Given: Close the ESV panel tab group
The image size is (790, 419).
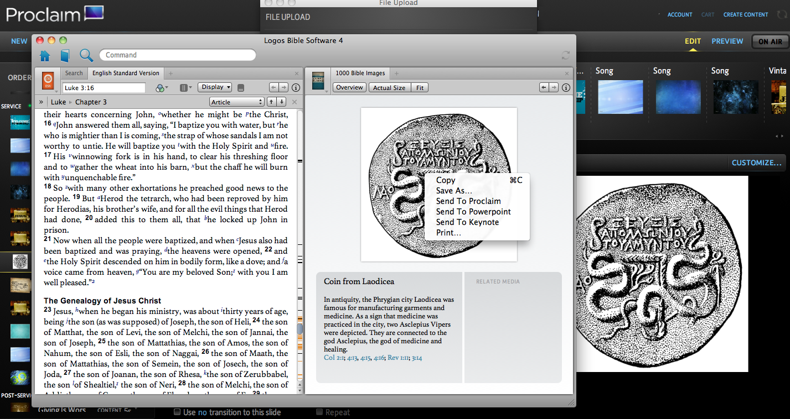Looking at the screenshot, I should 296,73.
